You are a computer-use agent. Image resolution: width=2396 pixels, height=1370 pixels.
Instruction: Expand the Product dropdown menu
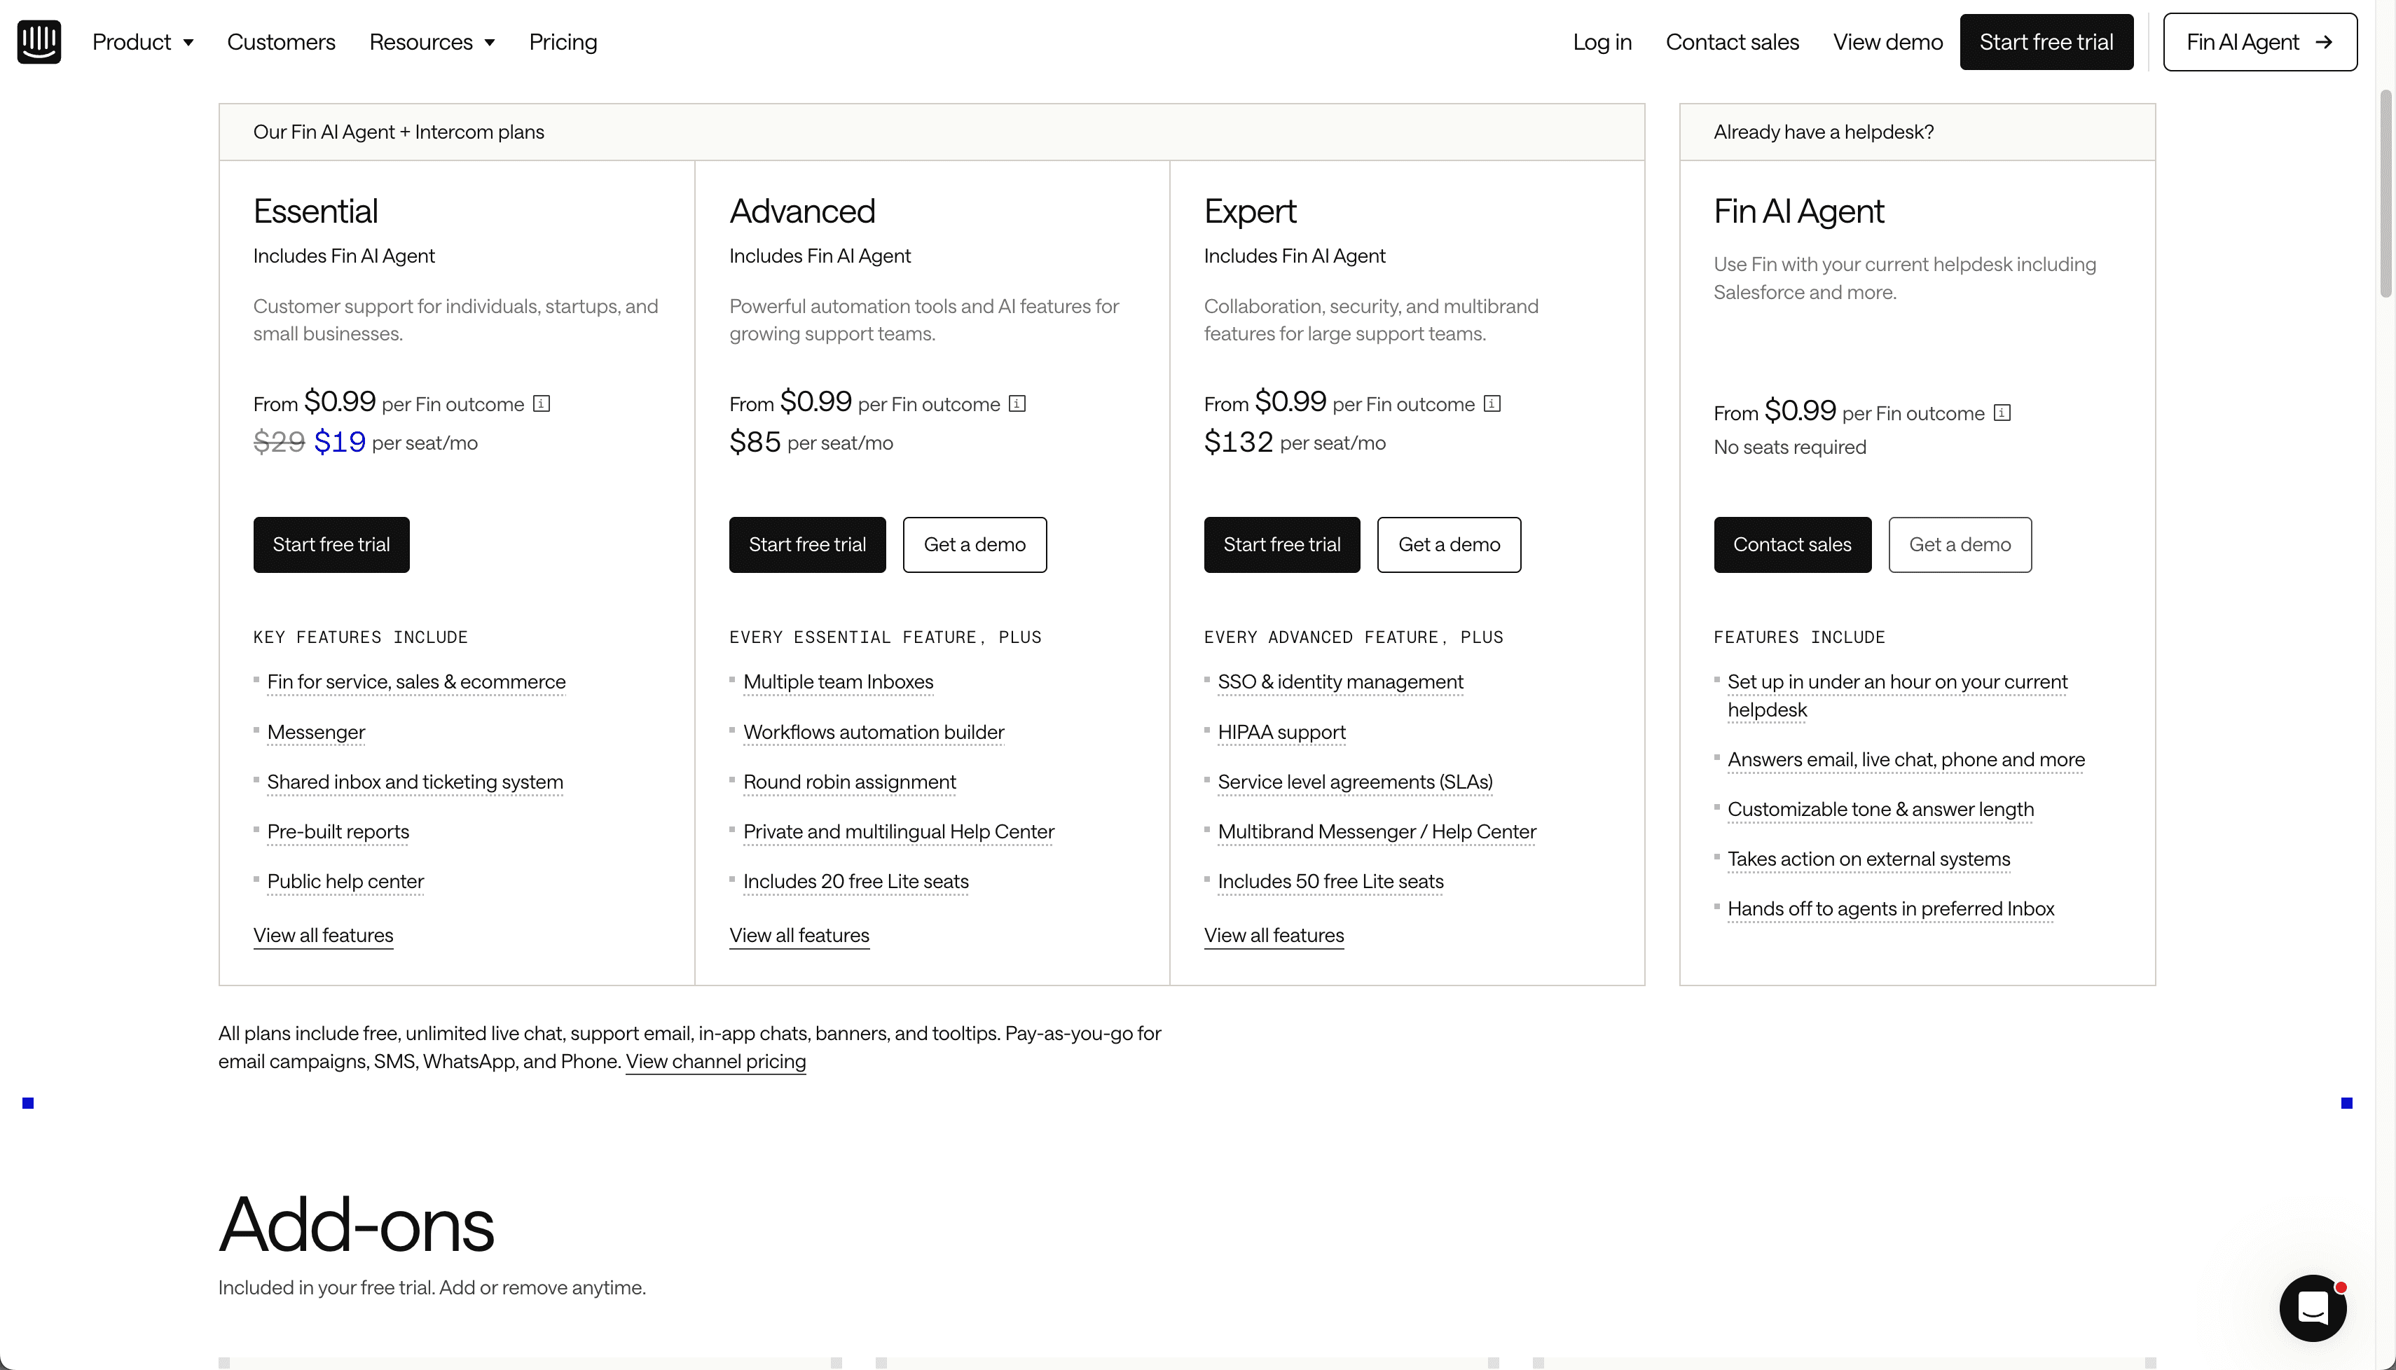(x=143, y=42)
